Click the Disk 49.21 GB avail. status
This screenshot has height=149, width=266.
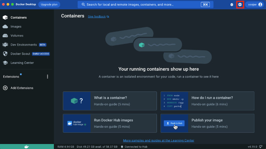97,147
